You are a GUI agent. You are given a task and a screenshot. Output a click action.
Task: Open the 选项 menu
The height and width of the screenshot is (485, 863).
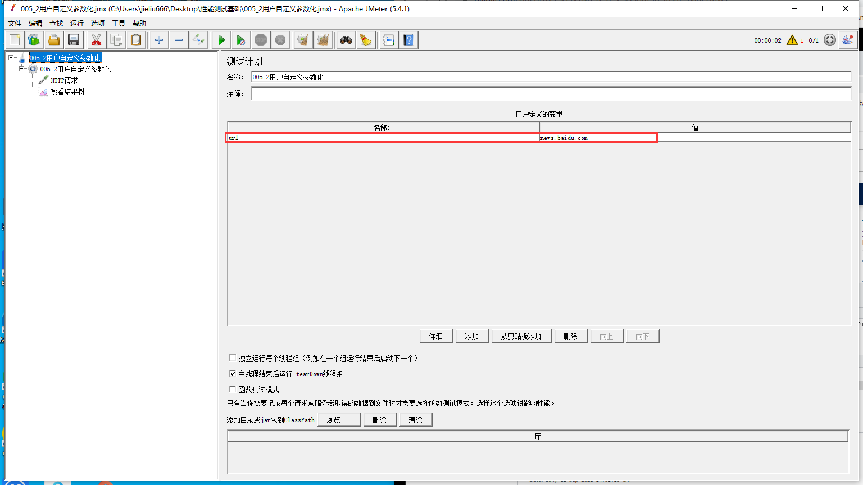[x=98, y=23]
